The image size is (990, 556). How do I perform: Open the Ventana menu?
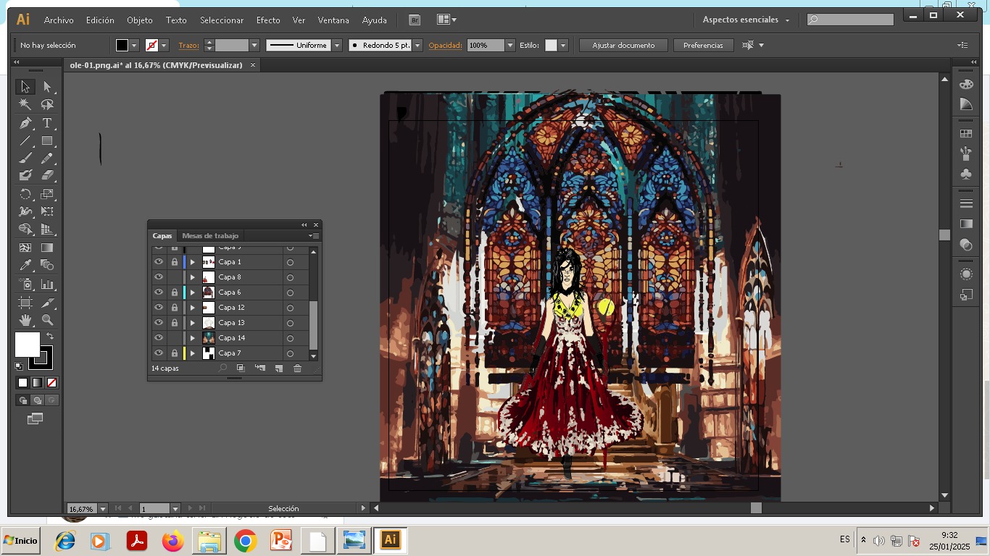coord(333,20)
